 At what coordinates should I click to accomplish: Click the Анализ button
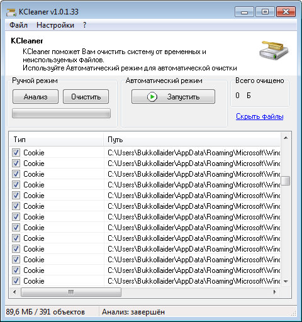point(35,97)
